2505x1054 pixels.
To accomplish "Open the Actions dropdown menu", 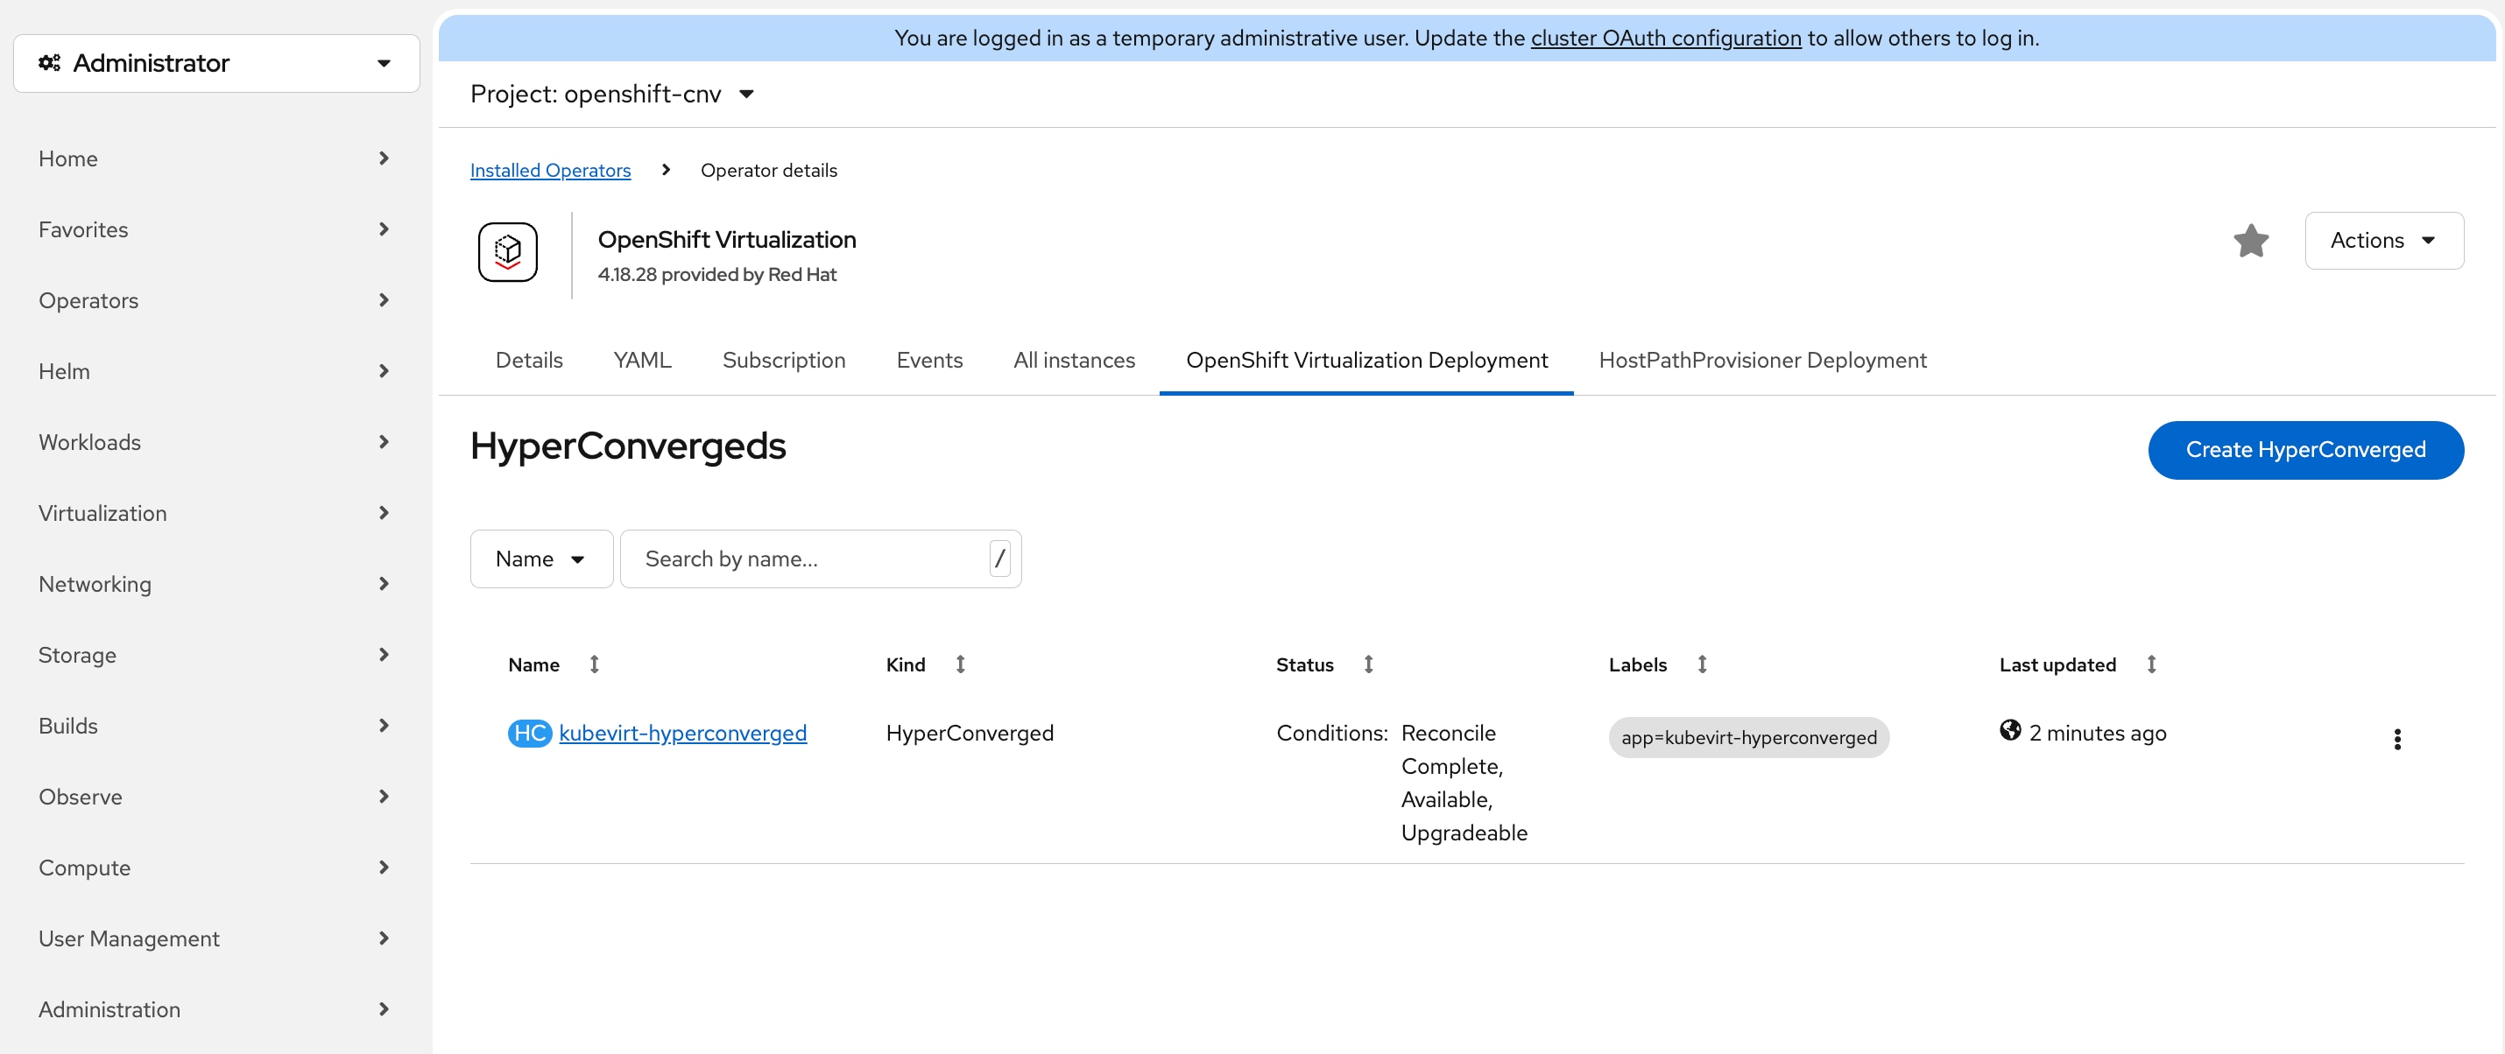I will pos(2383,240).
